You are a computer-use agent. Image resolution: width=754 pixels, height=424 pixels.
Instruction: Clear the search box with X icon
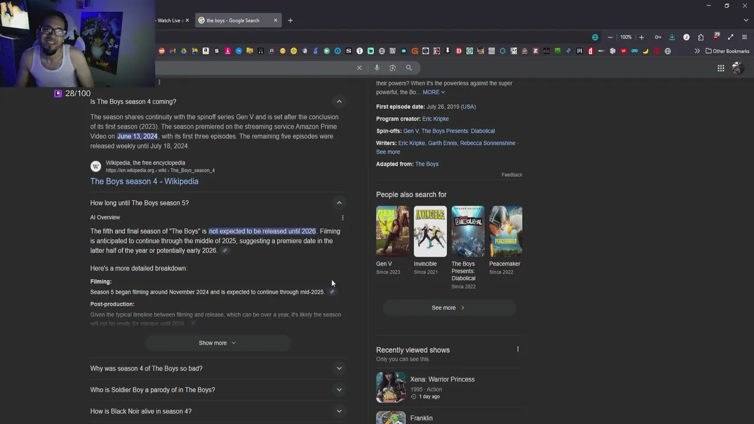click(359, 68)
